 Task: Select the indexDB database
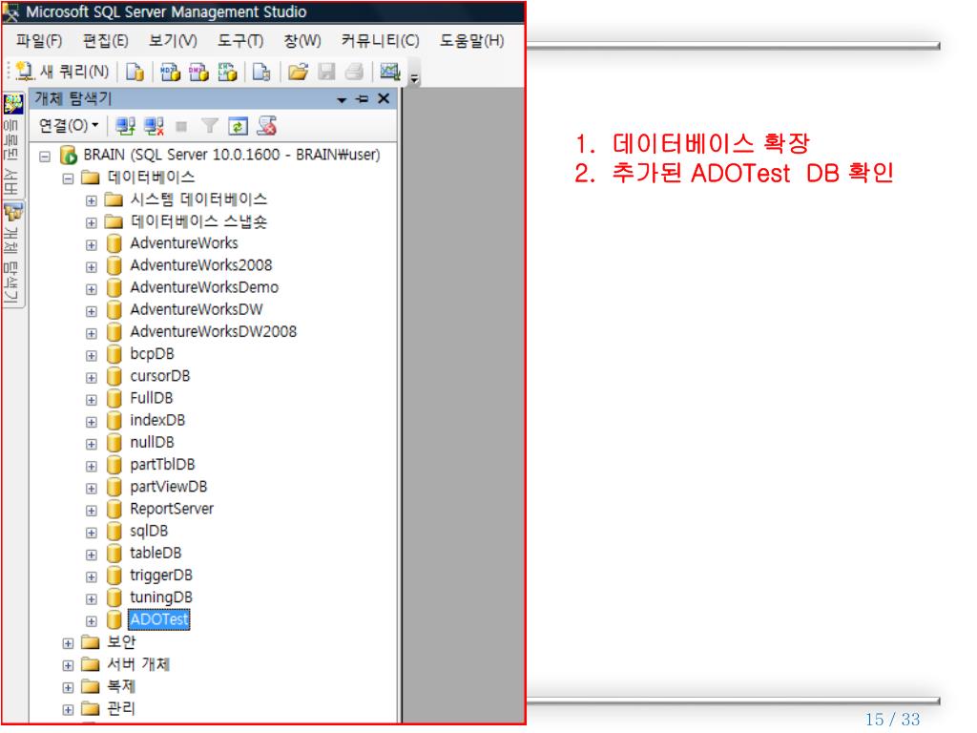[x=157, y=420]
